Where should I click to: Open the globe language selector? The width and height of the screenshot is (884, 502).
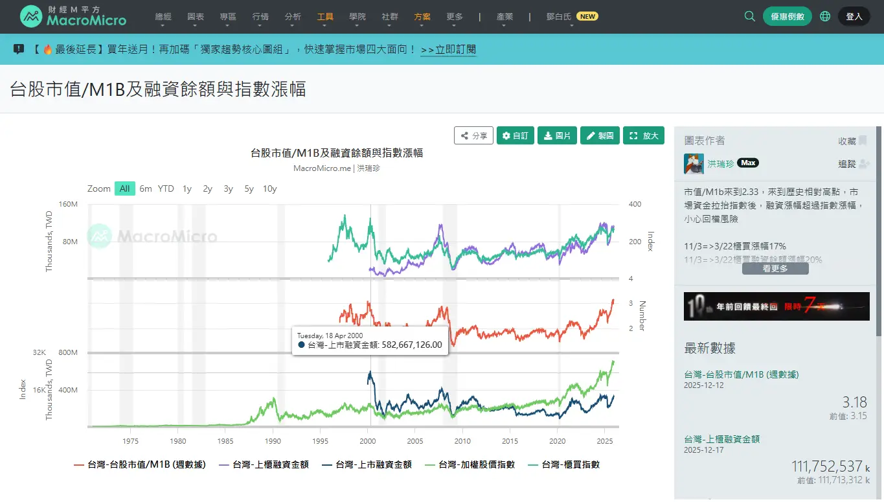(824, 16)
